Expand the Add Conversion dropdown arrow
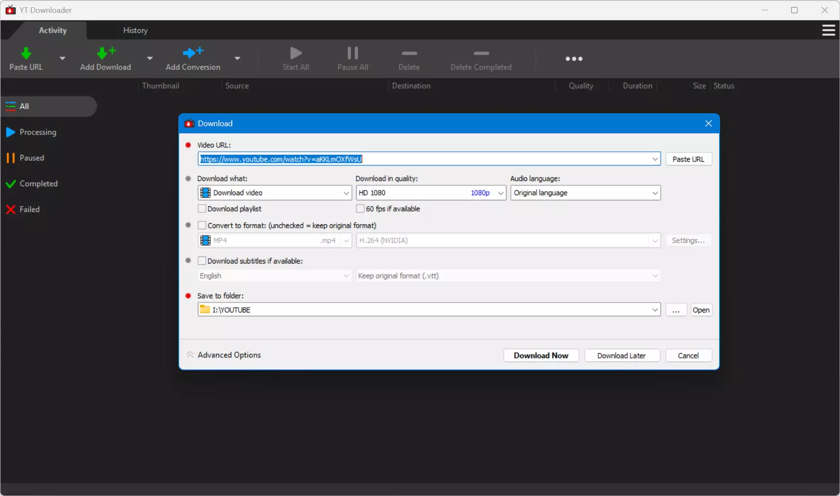This screenshot has height=496, width=840. 237,58
